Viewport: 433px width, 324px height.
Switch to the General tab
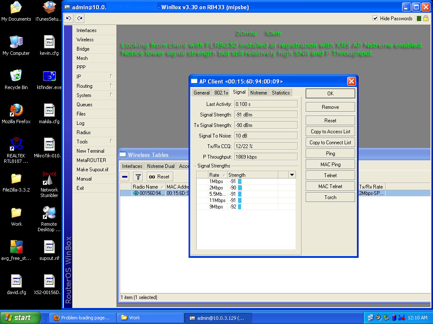click(202, 92)
